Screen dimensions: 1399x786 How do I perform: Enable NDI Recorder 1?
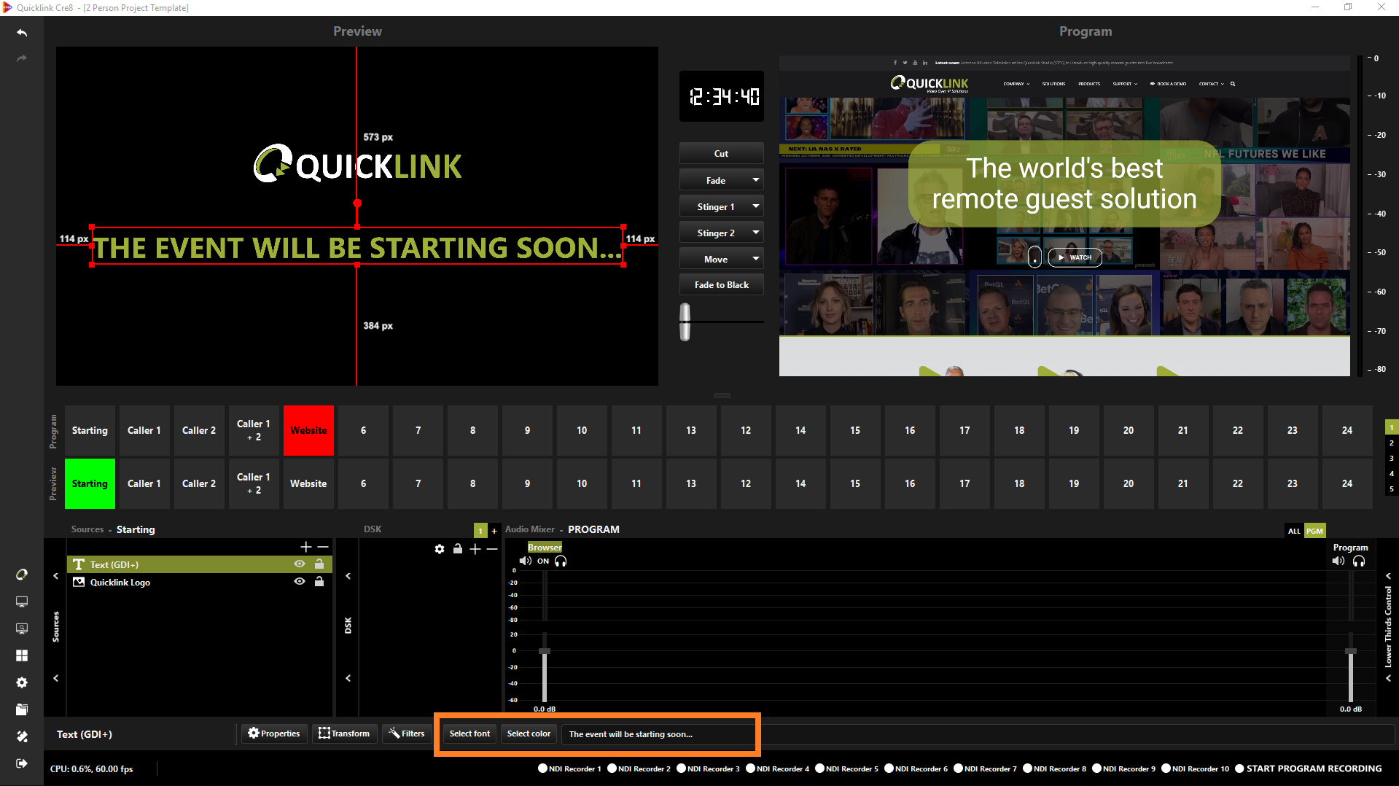tap(542, 769)
